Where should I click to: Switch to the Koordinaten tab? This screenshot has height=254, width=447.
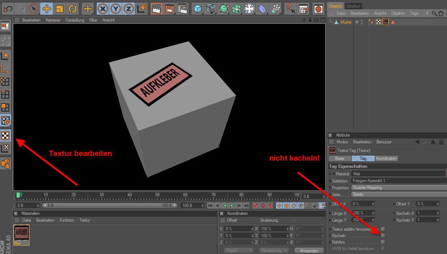click(x=386, y=158)
